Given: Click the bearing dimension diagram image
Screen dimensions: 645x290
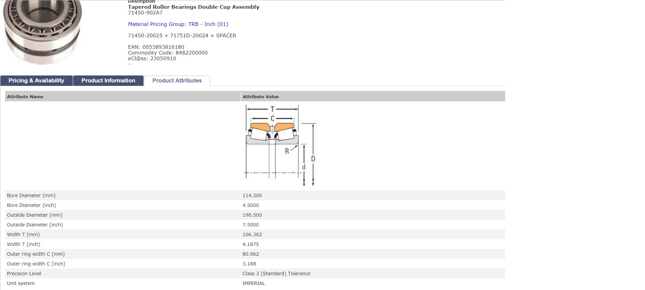Looking at the screenshot, I should (x=280, y=146).
